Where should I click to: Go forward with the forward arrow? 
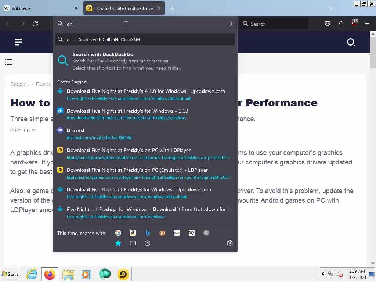(22, 24)
